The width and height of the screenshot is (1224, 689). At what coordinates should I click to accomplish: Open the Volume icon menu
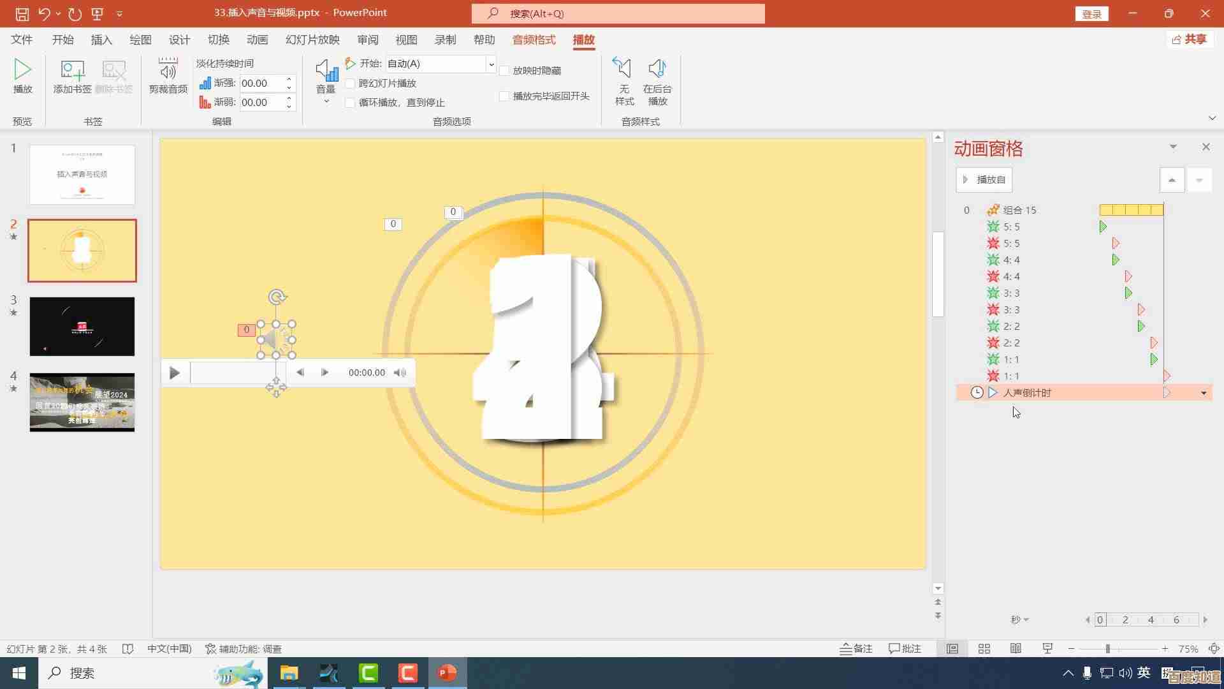click(326, 81)
